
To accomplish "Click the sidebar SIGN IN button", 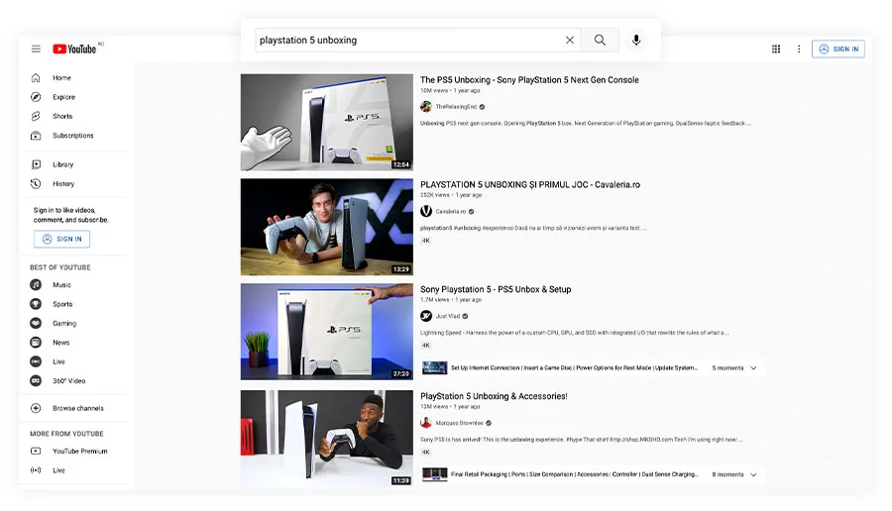I will (x=61, y=239).
